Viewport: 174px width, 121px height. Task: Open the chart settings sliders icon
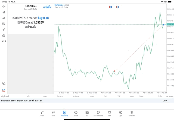pos(4,24)
